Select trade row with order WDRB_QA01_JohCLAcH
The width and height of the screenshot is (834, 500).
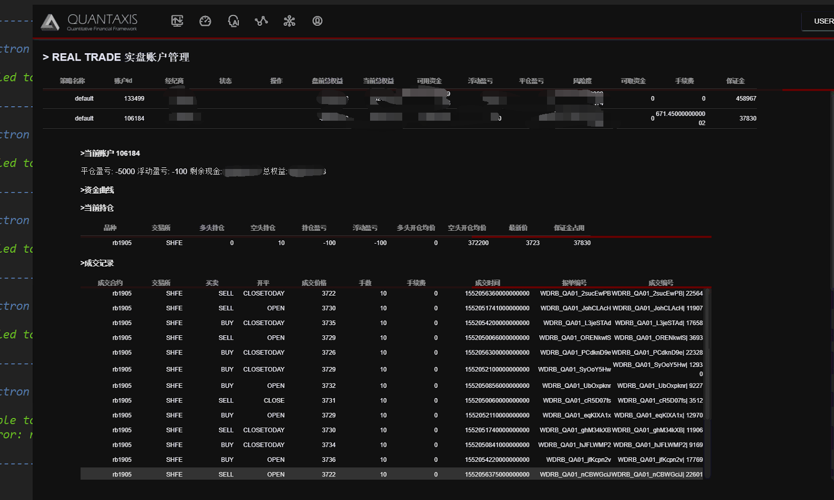(x=392, y=308)
